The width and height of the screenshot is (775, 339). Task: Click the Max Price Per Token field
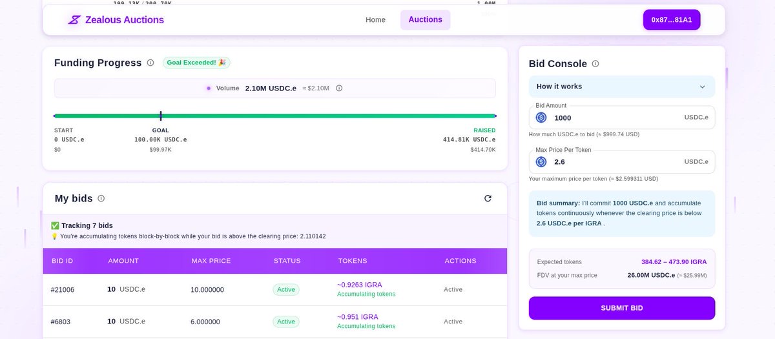point(622,161)
